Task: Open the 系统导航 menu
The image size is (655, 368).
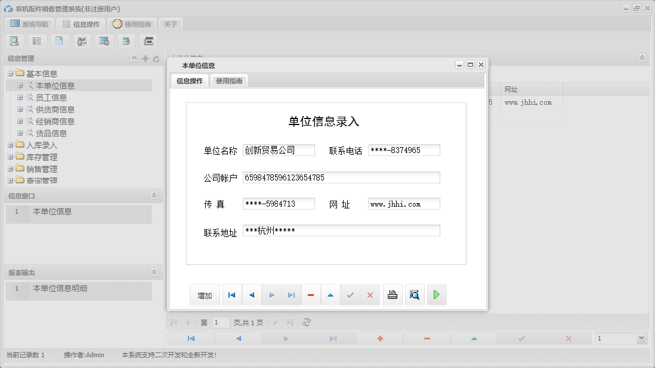Action: pos(29,24)
